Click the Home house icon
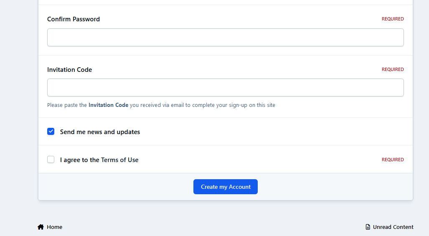Viewport: 429px width, 236px height. (x=41, y=227)
